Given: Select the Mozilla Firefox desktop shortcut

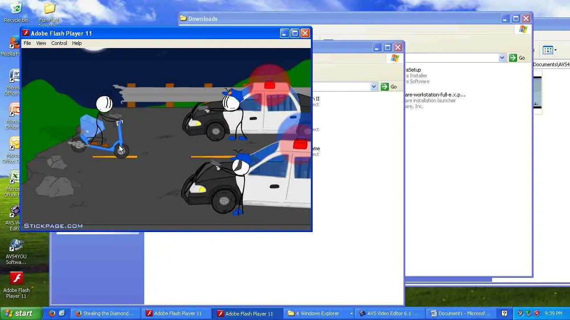Looking at the screenshot, I should [12, 46].
